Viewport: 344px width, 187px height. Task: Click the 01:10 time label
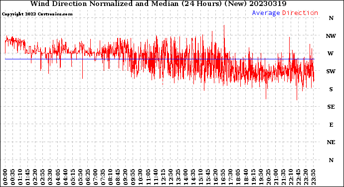coord(20,177)
